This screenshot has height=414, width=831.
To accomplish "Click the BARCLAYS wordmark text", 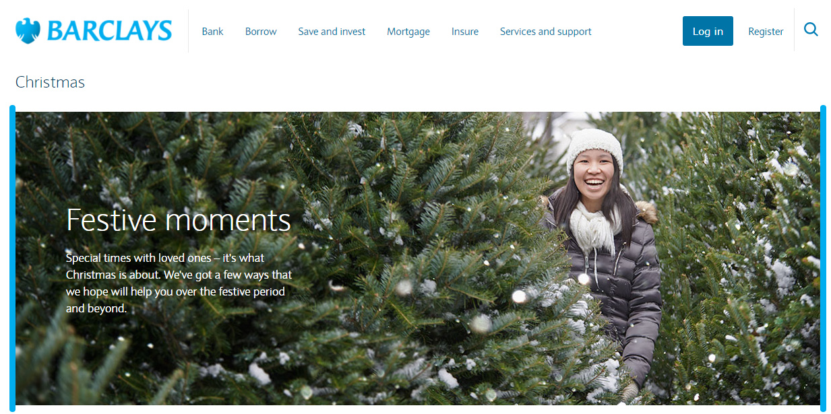I will coord(109,31).
